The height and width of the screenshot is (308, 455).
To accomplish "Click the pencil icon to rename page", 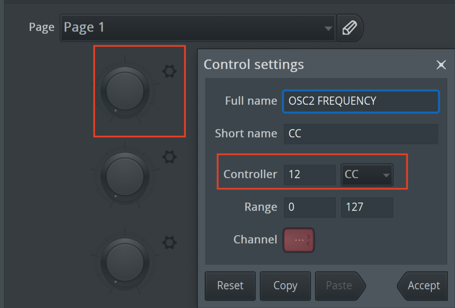I will pyautogui.click(x=350, y=28).
